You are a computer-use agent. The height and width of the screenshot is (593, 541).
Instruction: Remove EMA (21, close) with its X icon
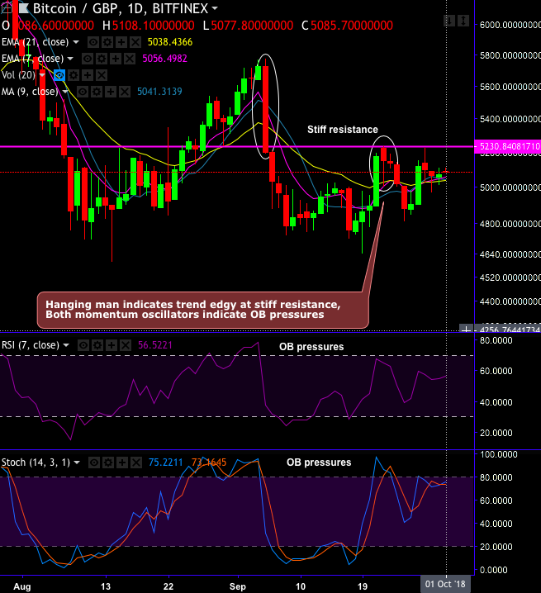coord(135,42)
